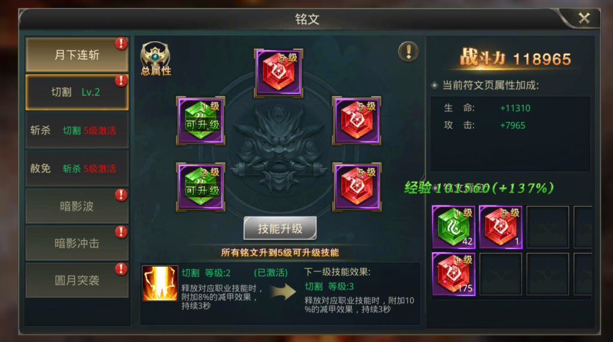Select the upgradable green 1级 rune slot
613x342 pixels.
tap(201, 121)
